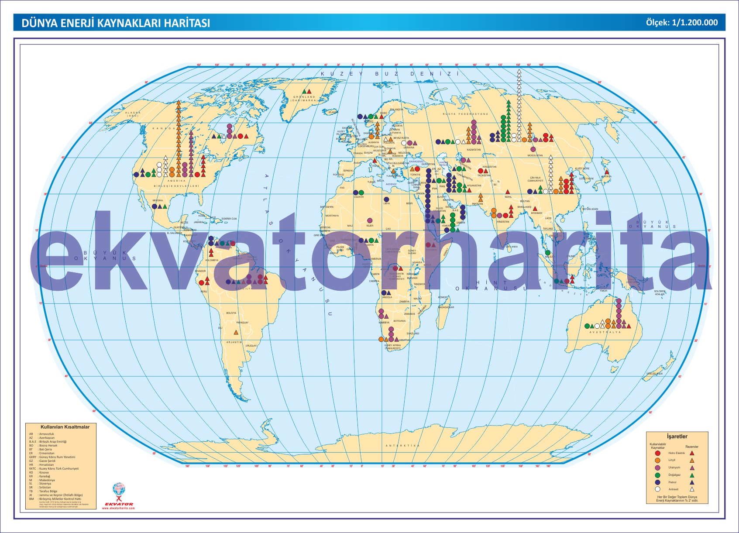739x533 pixels.
Task: Click the Antrasit label in the legend
Action: click(x=674, y=489)
